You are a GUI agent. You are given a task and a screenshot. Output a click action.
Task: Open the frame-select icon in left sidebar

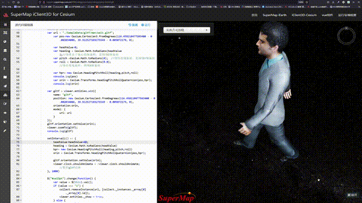(x=5, y=33)
